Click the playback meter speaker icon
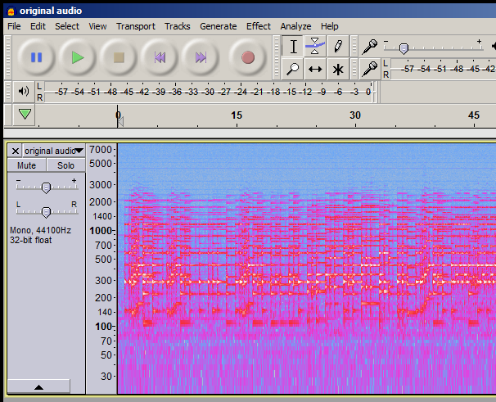 (x=24, y=92)
